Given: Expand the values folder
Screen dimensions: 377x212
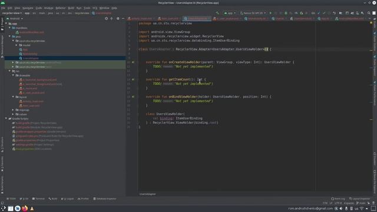Looking at the screenshot, I should pos(13,114).
